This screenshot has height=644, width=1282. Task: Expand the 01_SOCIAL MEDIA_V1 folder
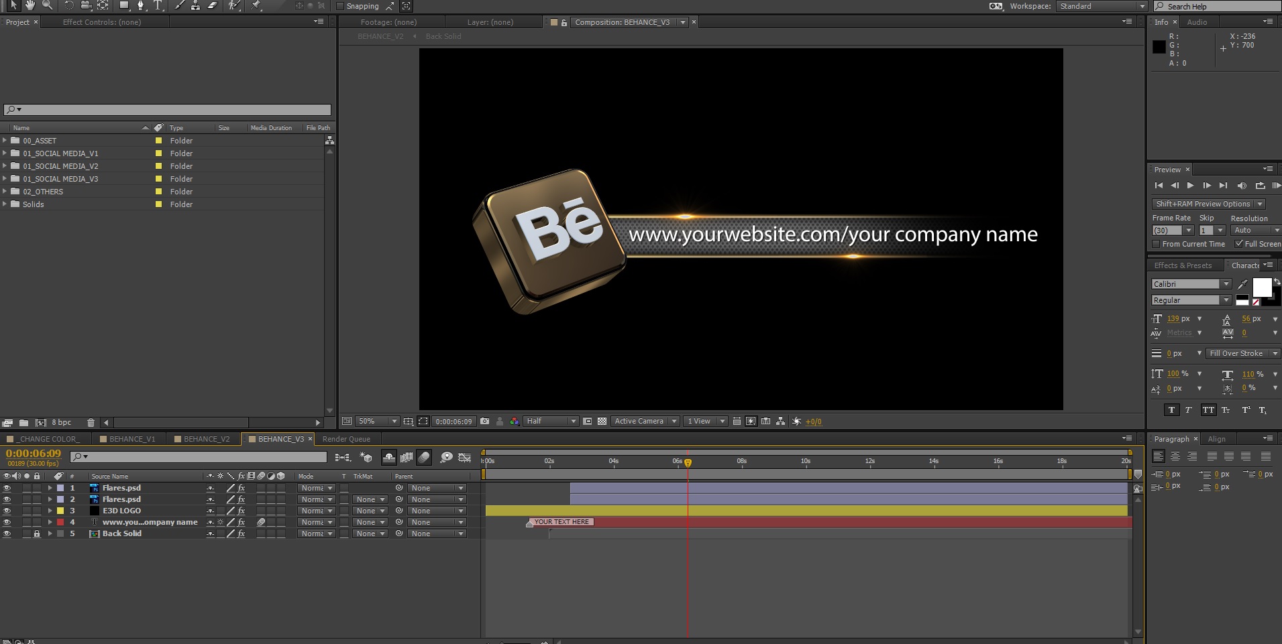(5, 153)
